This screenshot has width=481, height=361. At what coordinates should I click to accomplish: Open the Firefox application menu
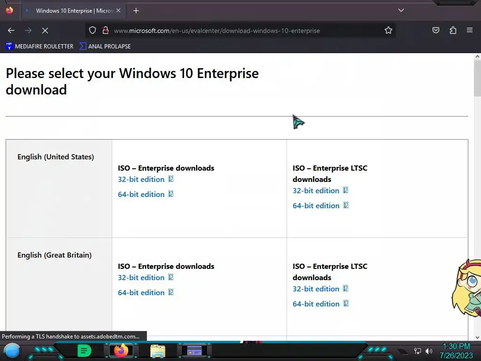[x=470, y=30]
